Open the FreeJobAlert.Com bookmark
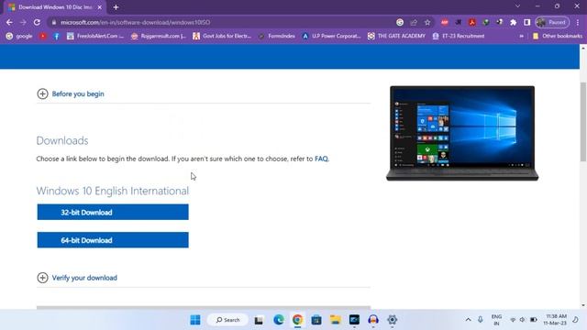The width and height of the screenshot is (587, 330). 95,36
